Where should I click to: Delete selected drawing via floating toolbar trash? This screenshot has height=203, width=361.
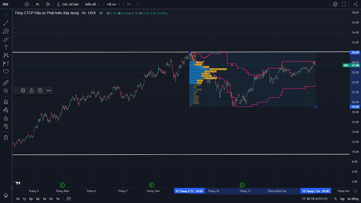tap(40, 90)
